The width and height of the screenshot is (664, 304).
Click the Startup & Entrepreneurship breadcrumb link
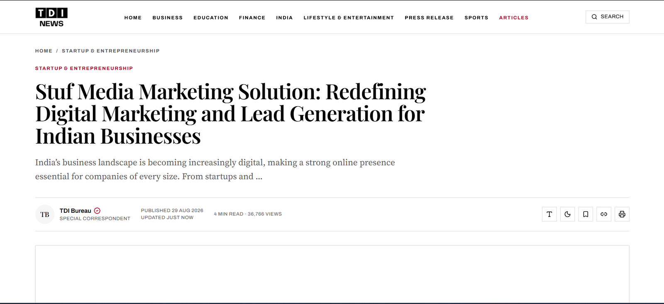(111, 51)
